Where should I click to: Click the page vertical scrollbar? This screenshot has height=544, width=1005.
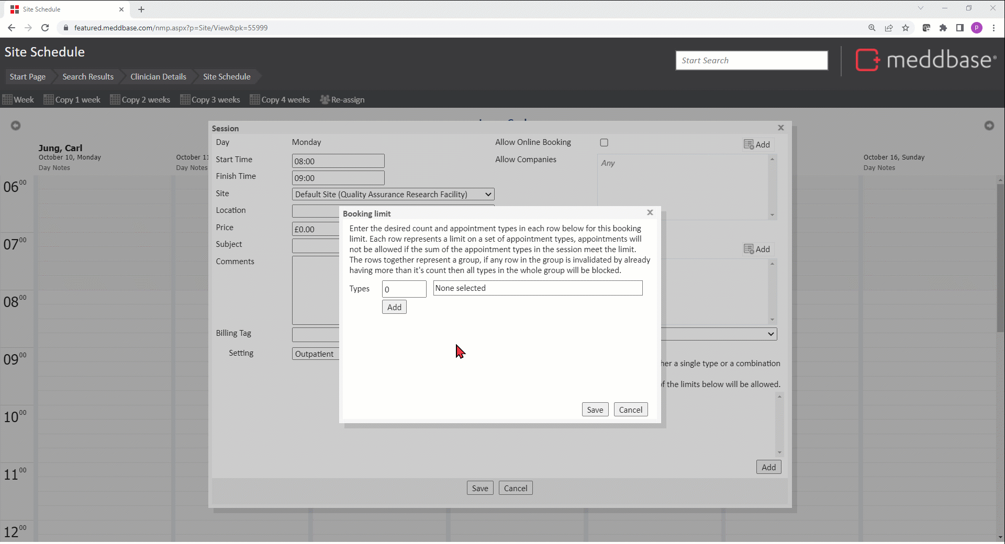[x=1000, y=262]
